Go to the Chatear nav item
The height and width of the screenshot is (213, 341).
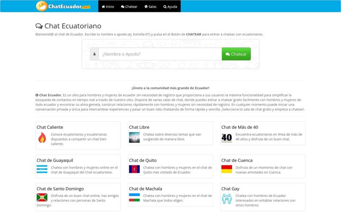tap(129, 7)
